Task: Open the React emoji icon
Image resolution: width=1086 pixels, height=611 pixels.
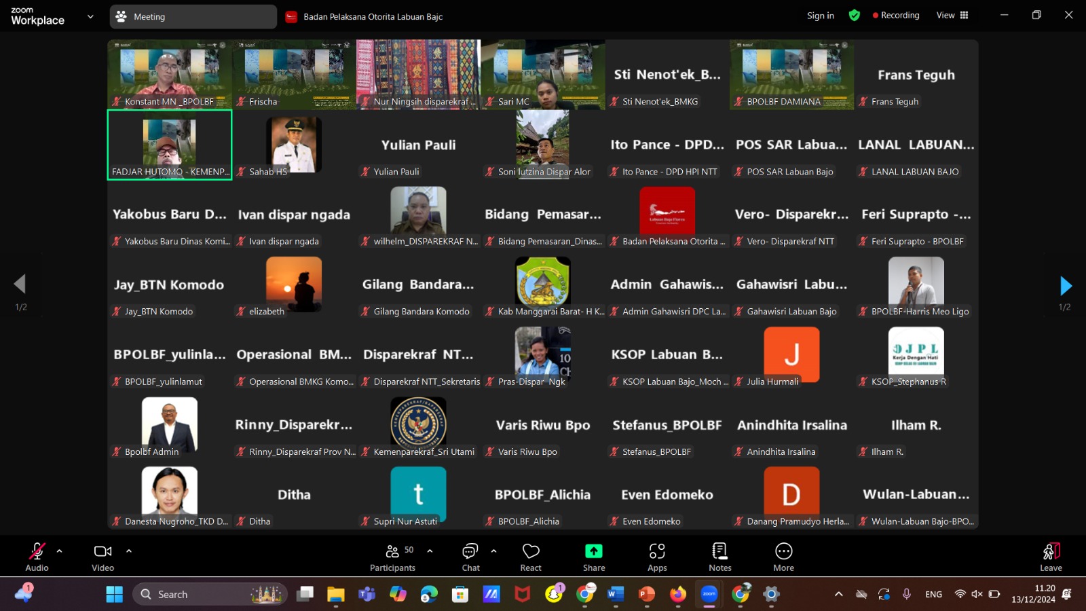Action: 531,551
